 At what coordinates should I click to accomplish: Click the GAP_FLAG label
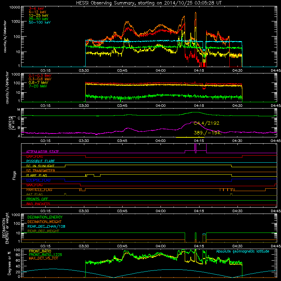click(x=34, y=156)
